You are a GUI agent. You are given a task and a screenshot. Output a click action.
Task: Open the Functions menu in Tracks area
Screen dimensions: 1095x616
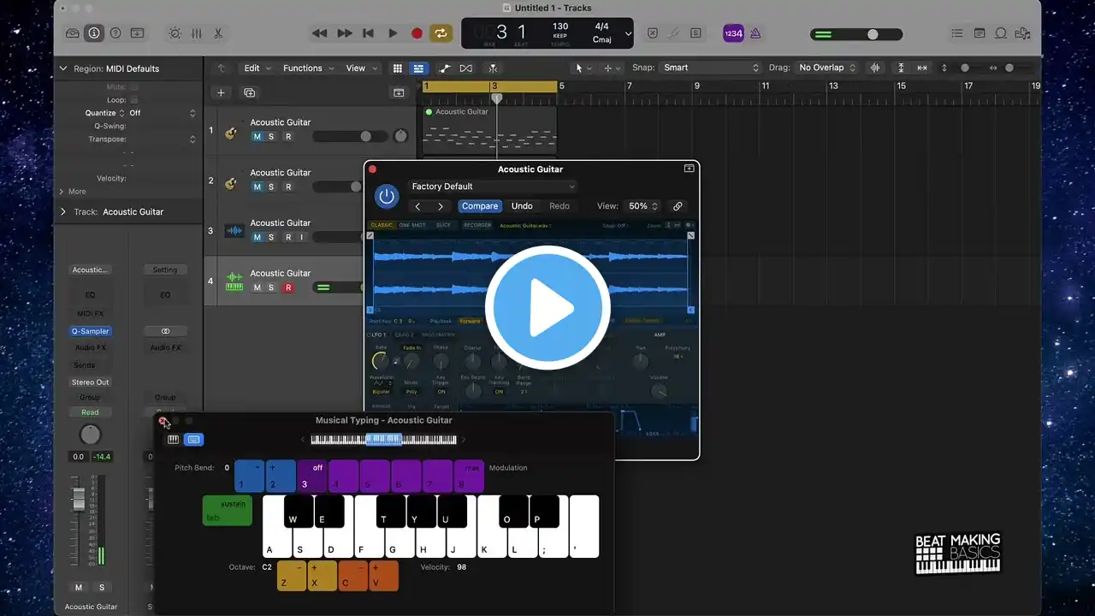(308, 68)
